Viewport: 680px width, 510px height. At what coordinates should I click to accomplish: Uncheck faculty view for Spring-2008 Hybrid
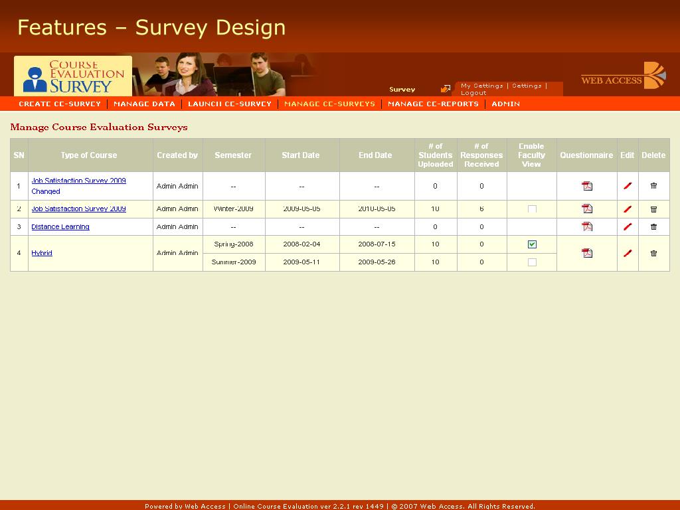click(532, 244)
